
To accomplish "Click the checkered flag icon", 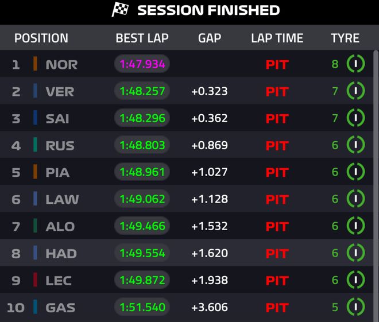I will pyautogui.click(x=119, y=10).
